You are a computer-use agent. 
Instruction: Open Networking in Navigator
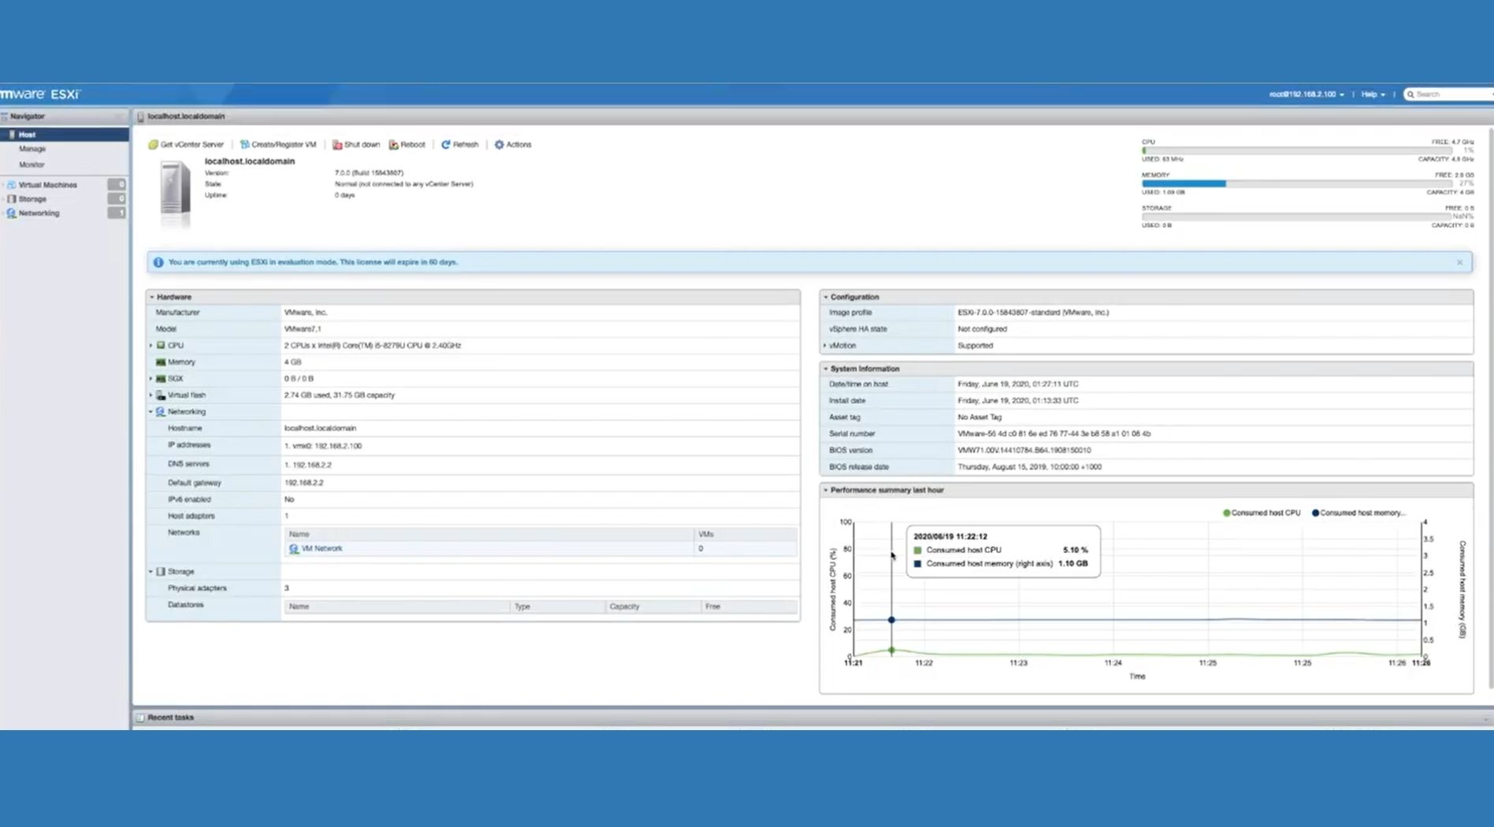[x=39, y=213]
